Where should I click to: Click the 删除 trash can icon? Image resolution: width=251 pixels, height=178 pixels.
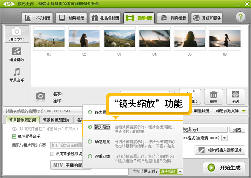tap(214, 97)
